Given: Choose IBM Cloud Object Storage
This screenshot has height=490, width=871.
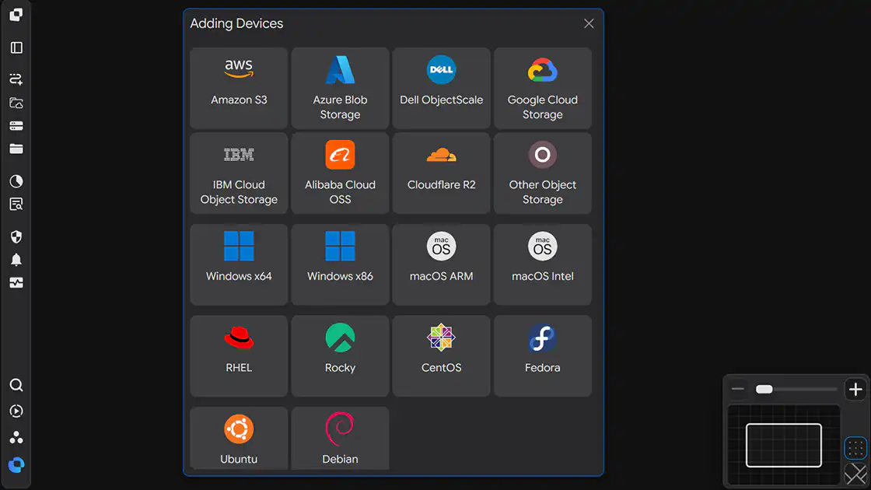Looking at the screenshot, I should (x=239, y=173).
